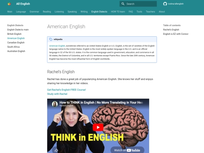Open the Grammar tab
Image resolution: width=204 pixels, height=153 pixels.
tap(34, 12)
